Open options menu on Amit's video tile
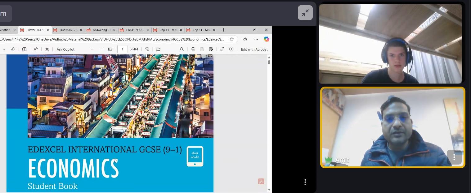This screenshot has width=471, height=193. [x=454, y=157]
